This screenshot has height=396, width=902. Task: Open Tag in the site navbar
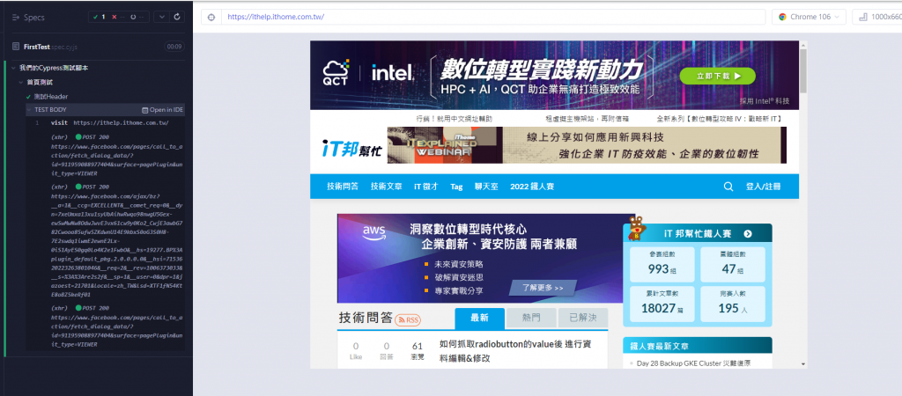click(x=457, y=187)
